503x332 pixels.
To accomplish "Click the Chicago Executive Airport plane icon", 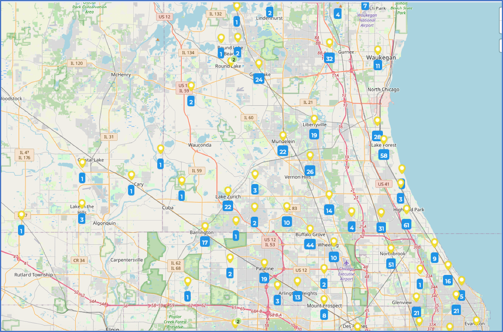I will [346, 261].
